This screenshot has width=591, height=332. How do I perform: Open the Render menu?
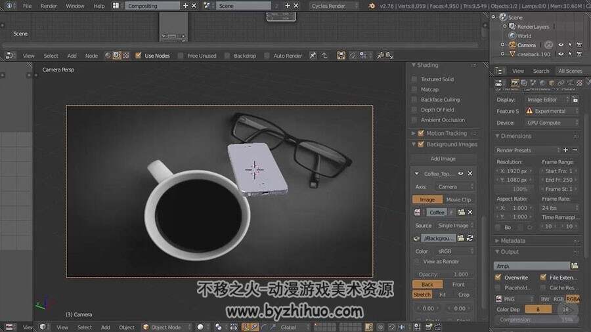[x=49, y=6]
